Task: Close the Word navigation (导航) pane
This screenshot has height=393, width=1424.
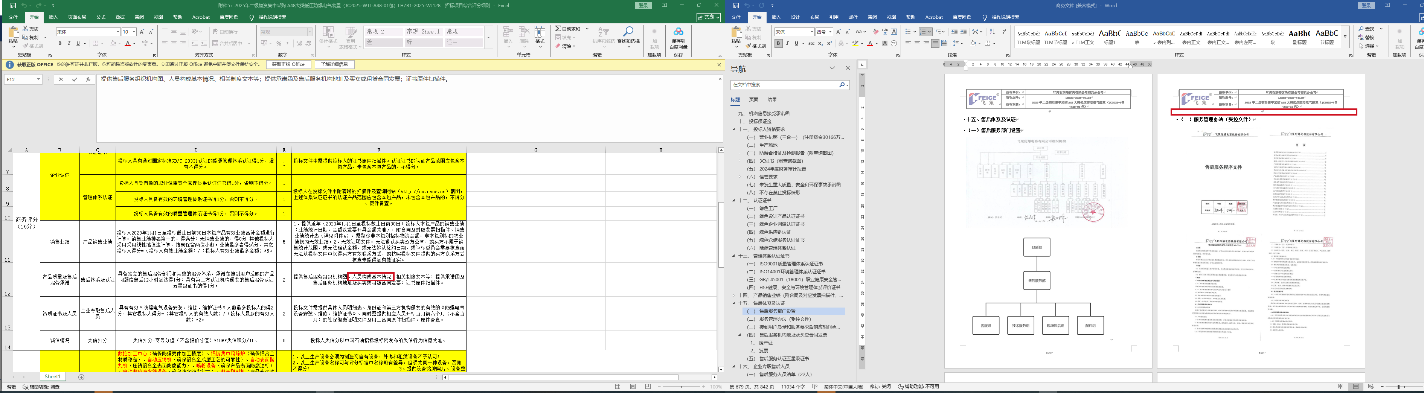Action: (848, 68)
